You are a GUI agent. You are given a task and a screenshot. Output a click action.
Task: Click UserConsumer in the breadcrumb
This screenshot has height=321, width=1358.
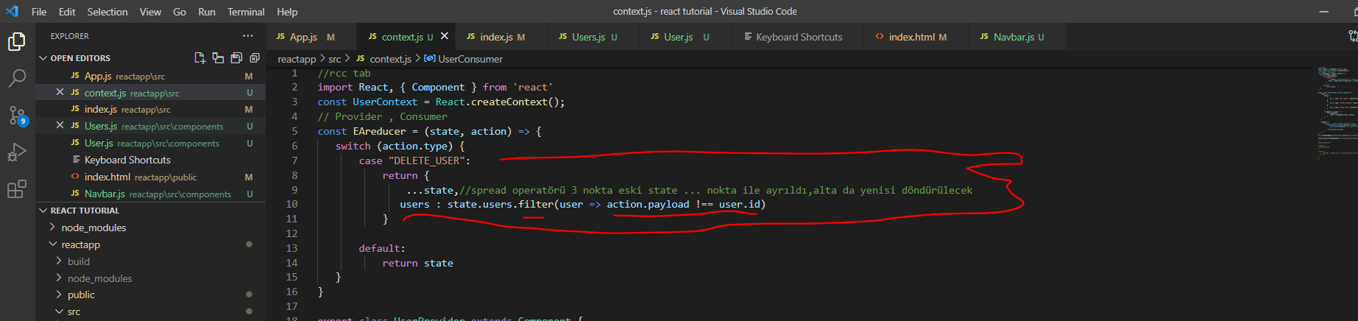[x=470, y=59]
